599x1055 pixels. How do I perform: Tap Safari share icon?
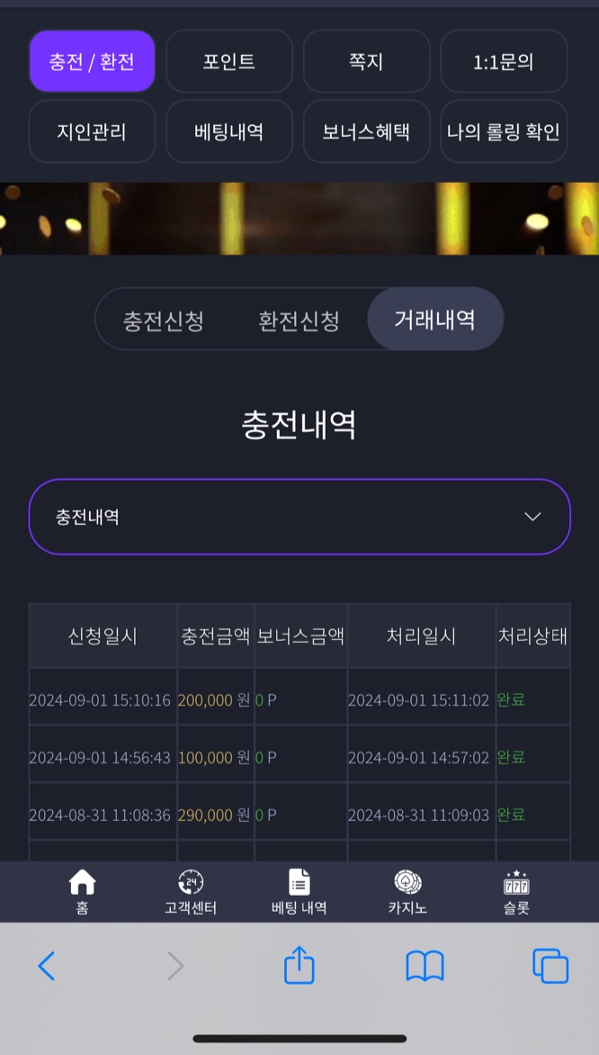click(x=299, y=965)
